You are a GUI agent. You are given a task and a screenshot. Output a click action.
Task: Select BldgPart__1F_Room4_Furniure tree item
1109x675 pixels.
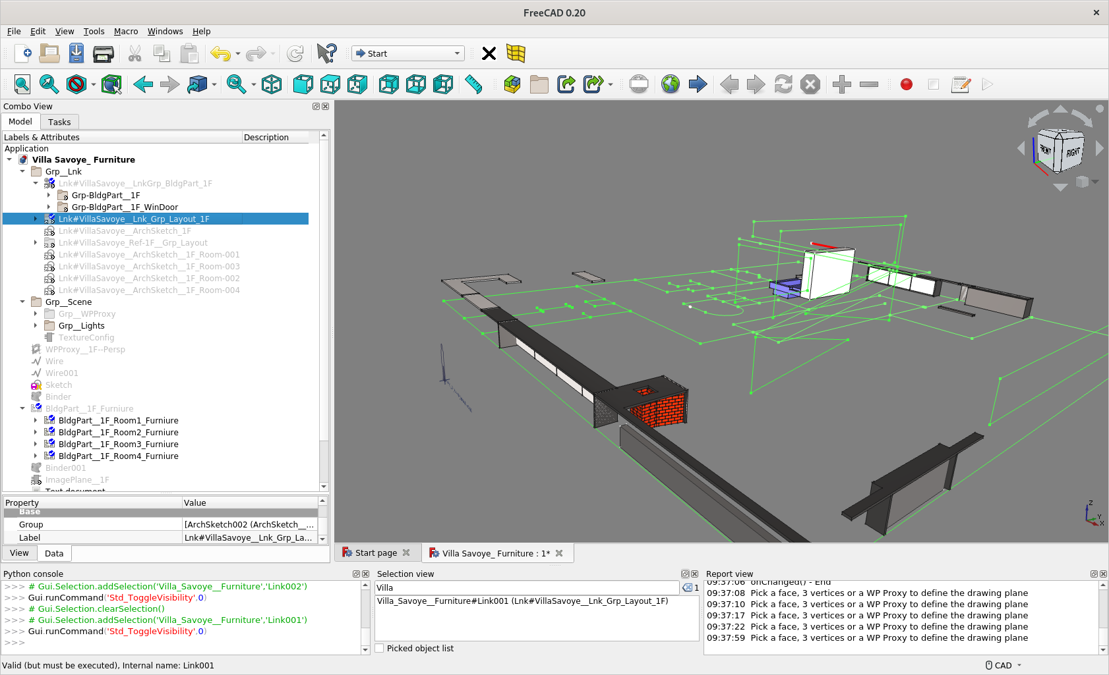(118, 456)
